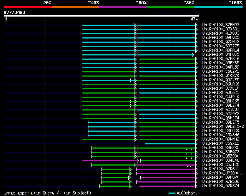Screen dimensions: 246x196
Task: Click the query name AV773493
Action: tap(15, 12)
